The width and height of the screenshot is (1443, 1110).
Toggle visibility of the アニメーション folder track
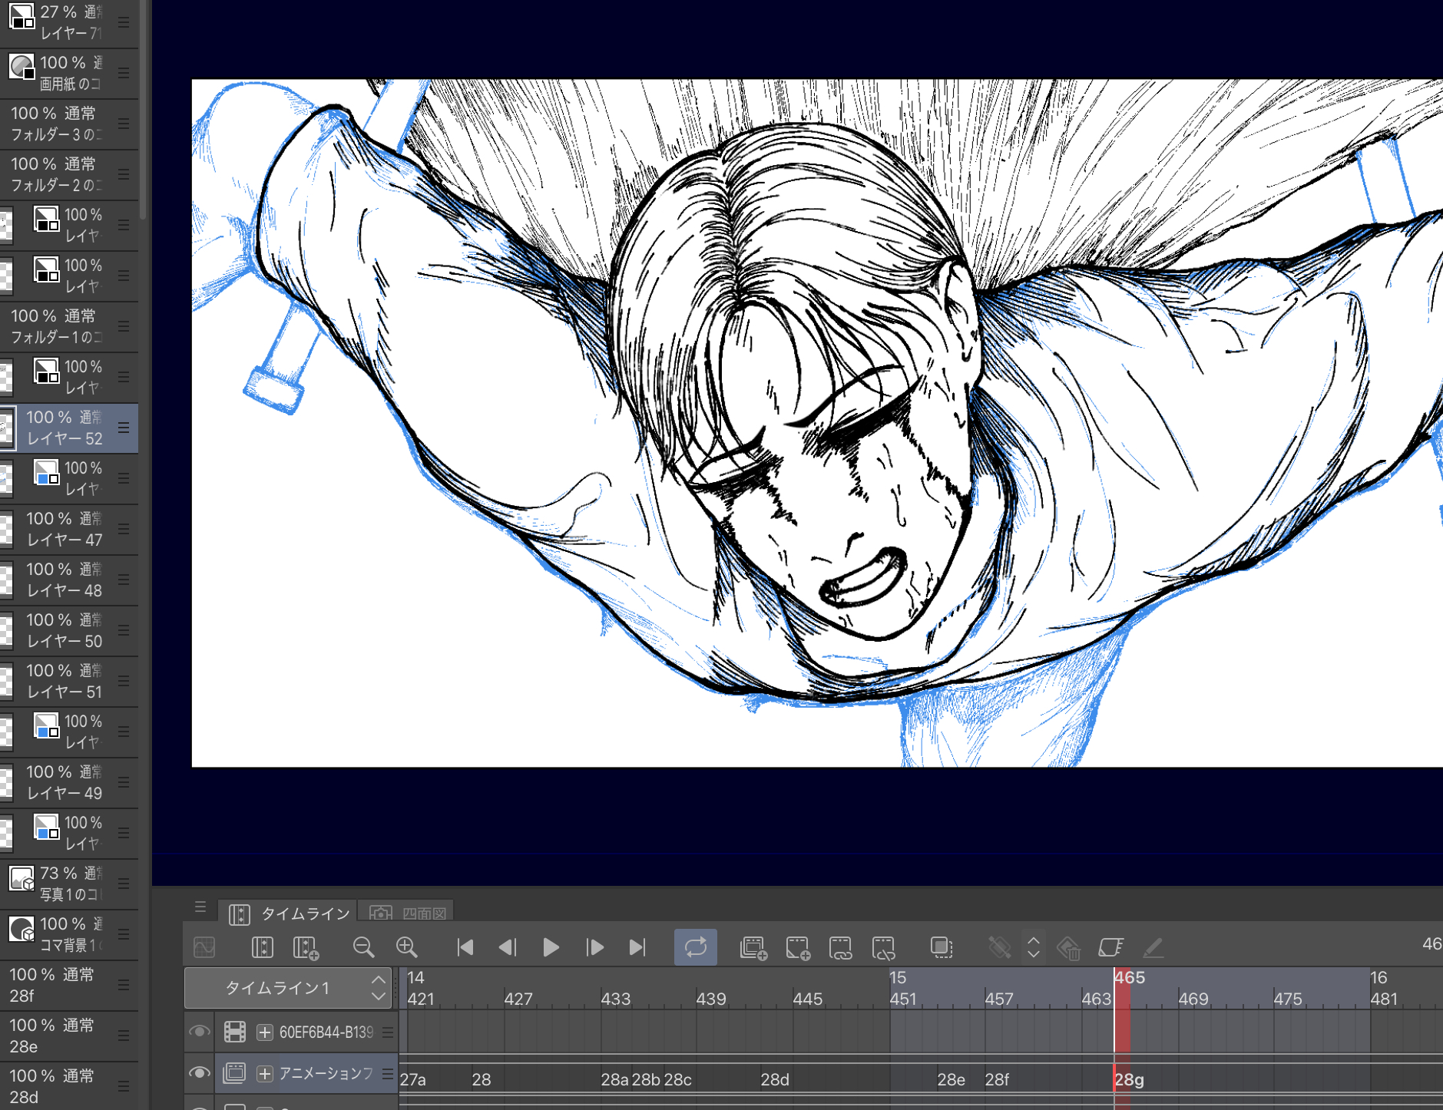pos(200,1073)
